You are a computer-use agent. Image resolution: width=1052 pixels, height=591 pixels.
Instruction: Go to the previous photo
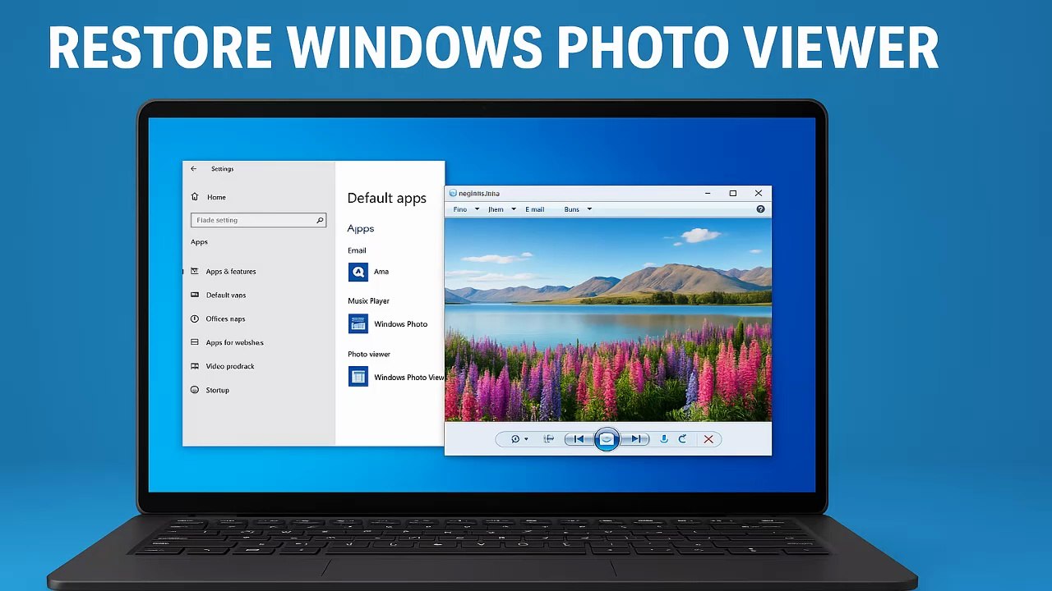[579, 439]
